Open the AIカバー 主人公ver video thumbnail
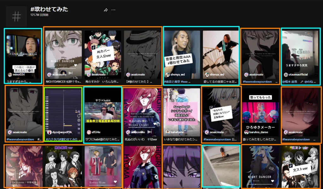Screen dimensions: 323x189 tap(103, 55)
